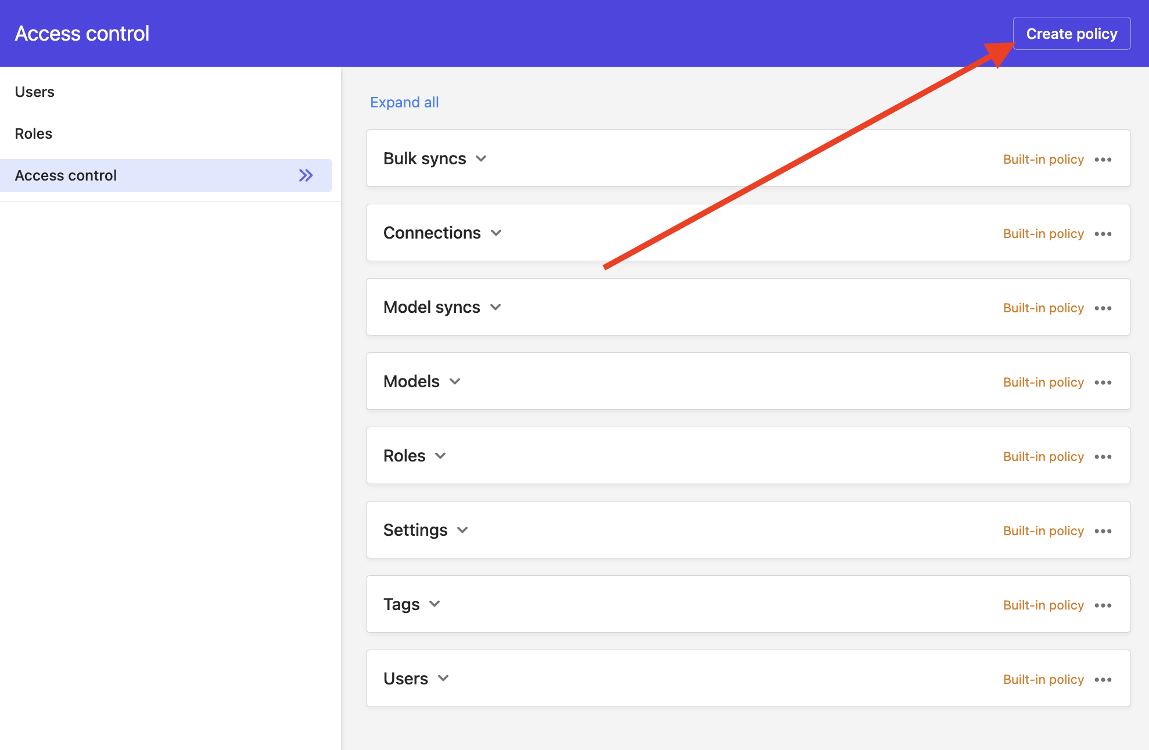Screen dimensions: 1149x750
Task: Expand the Bulk syncs policy chevron
Action: pos(481,158)
